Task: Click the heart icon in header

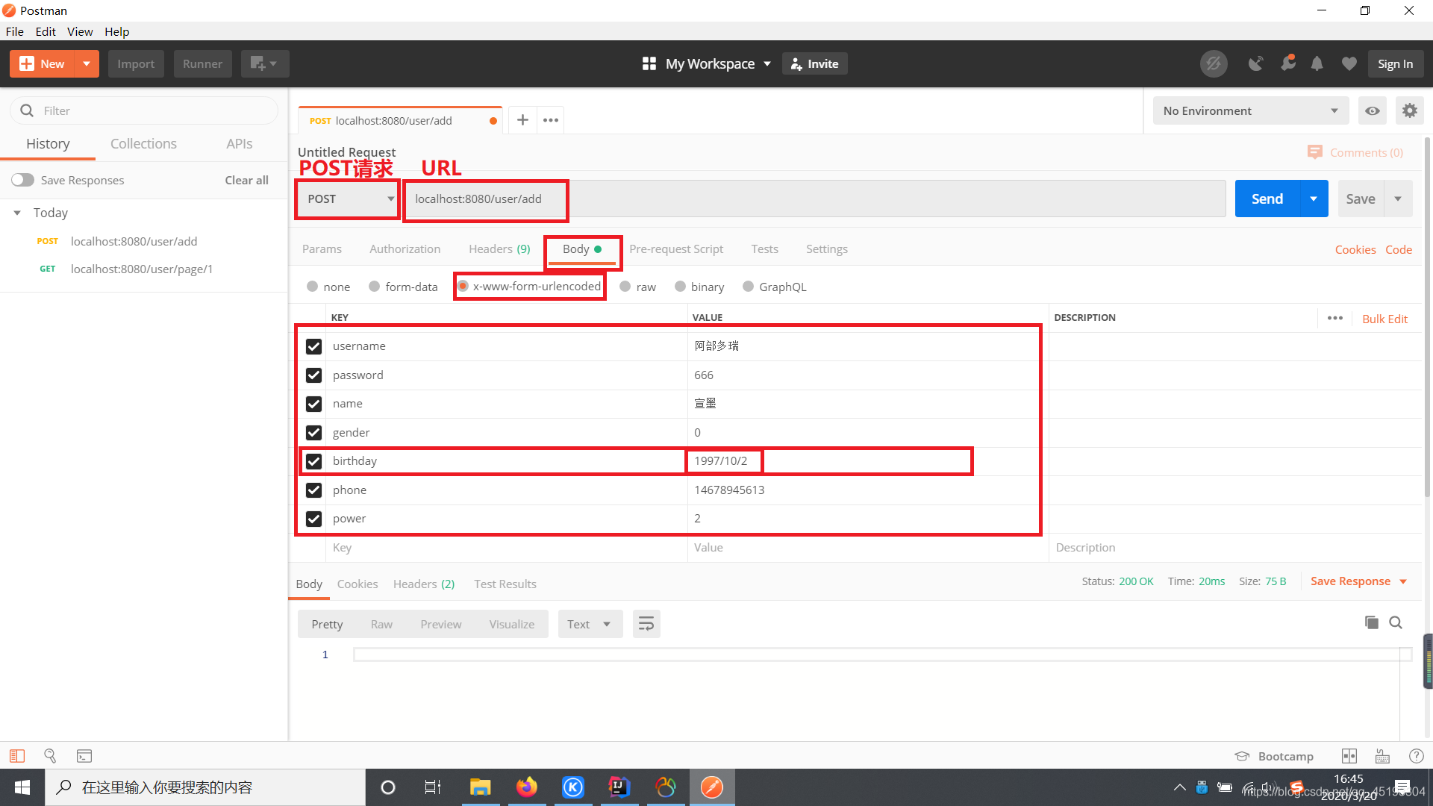Action: click(x=1349, y=63)
